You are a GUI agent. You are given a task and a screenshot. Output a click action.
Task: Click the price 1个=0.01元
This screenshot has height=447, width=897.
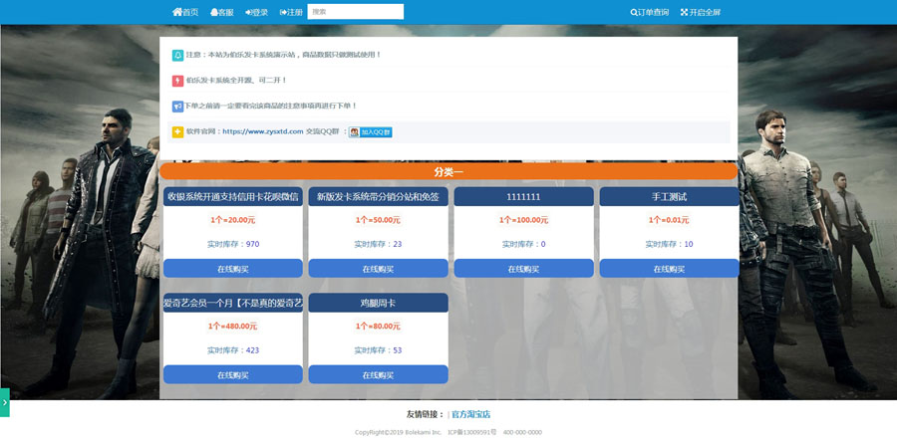click(669, 220)
